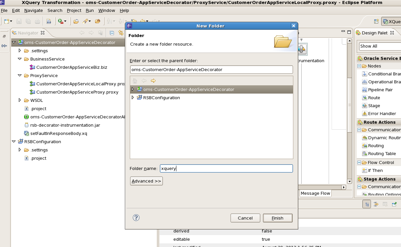Select the Operational Branch palette node
This screenshot has height=247, width=401.
tap(382, 82)
